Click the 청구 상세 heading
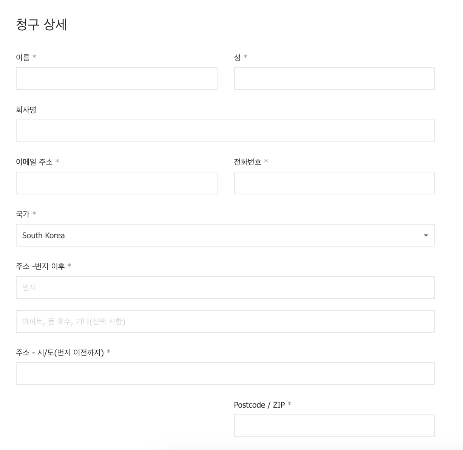The width and height of the screenshot is (463, 450). pyautogui.click(x=42, y=25)
